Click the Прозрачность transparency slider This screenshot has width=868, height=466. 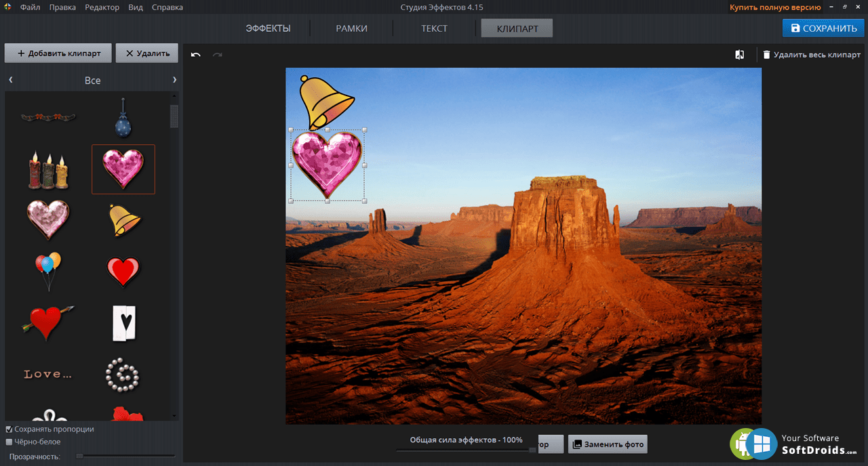[125, 456]
